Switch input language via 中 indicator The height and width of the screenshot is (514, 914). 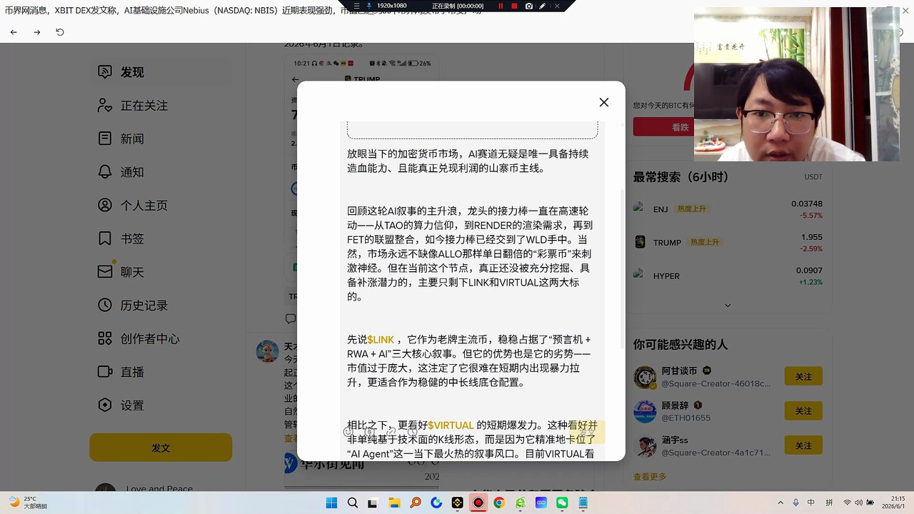[812, 503]
